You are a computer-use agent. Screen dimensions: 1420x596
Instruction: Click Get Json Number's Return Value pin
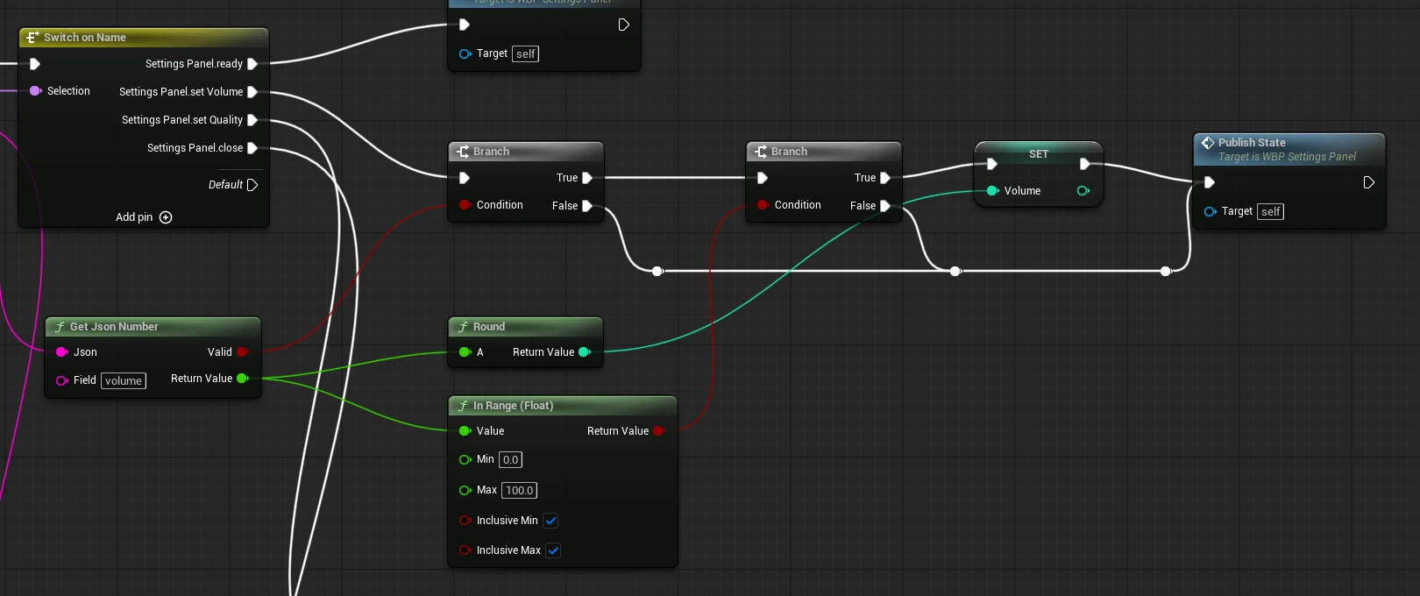pos(243,379)
